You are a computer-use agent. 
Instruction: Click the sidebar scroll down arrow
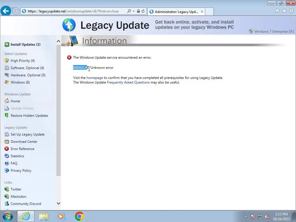[x=58, y=203]
